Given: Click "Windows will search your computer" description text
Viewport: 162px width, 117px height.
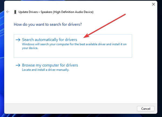Looking at the screenshot, I should 74,44.
